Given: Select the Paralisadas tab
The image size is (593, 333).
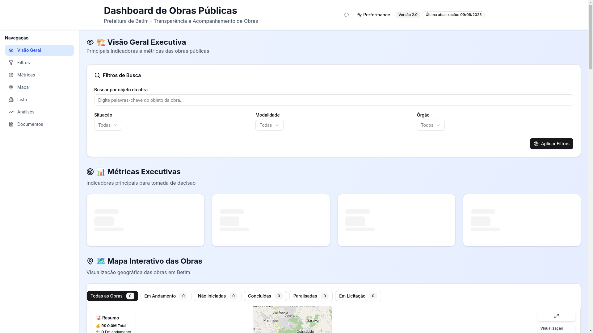Looking at the screenshot, I should 311,296.
